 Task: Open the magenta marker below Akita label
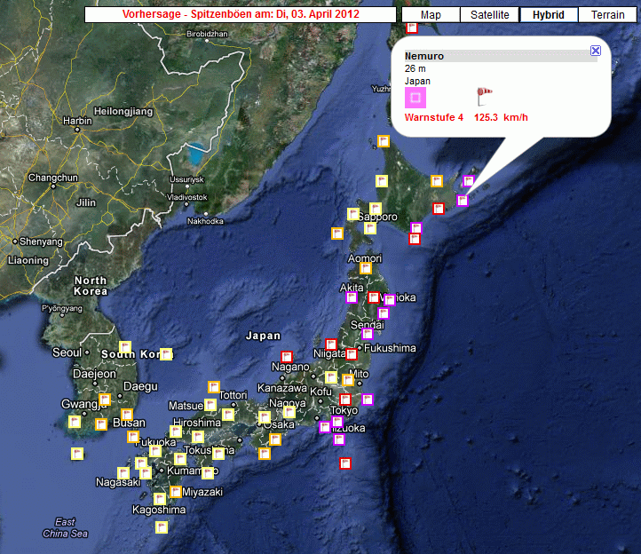click(352, 297)
